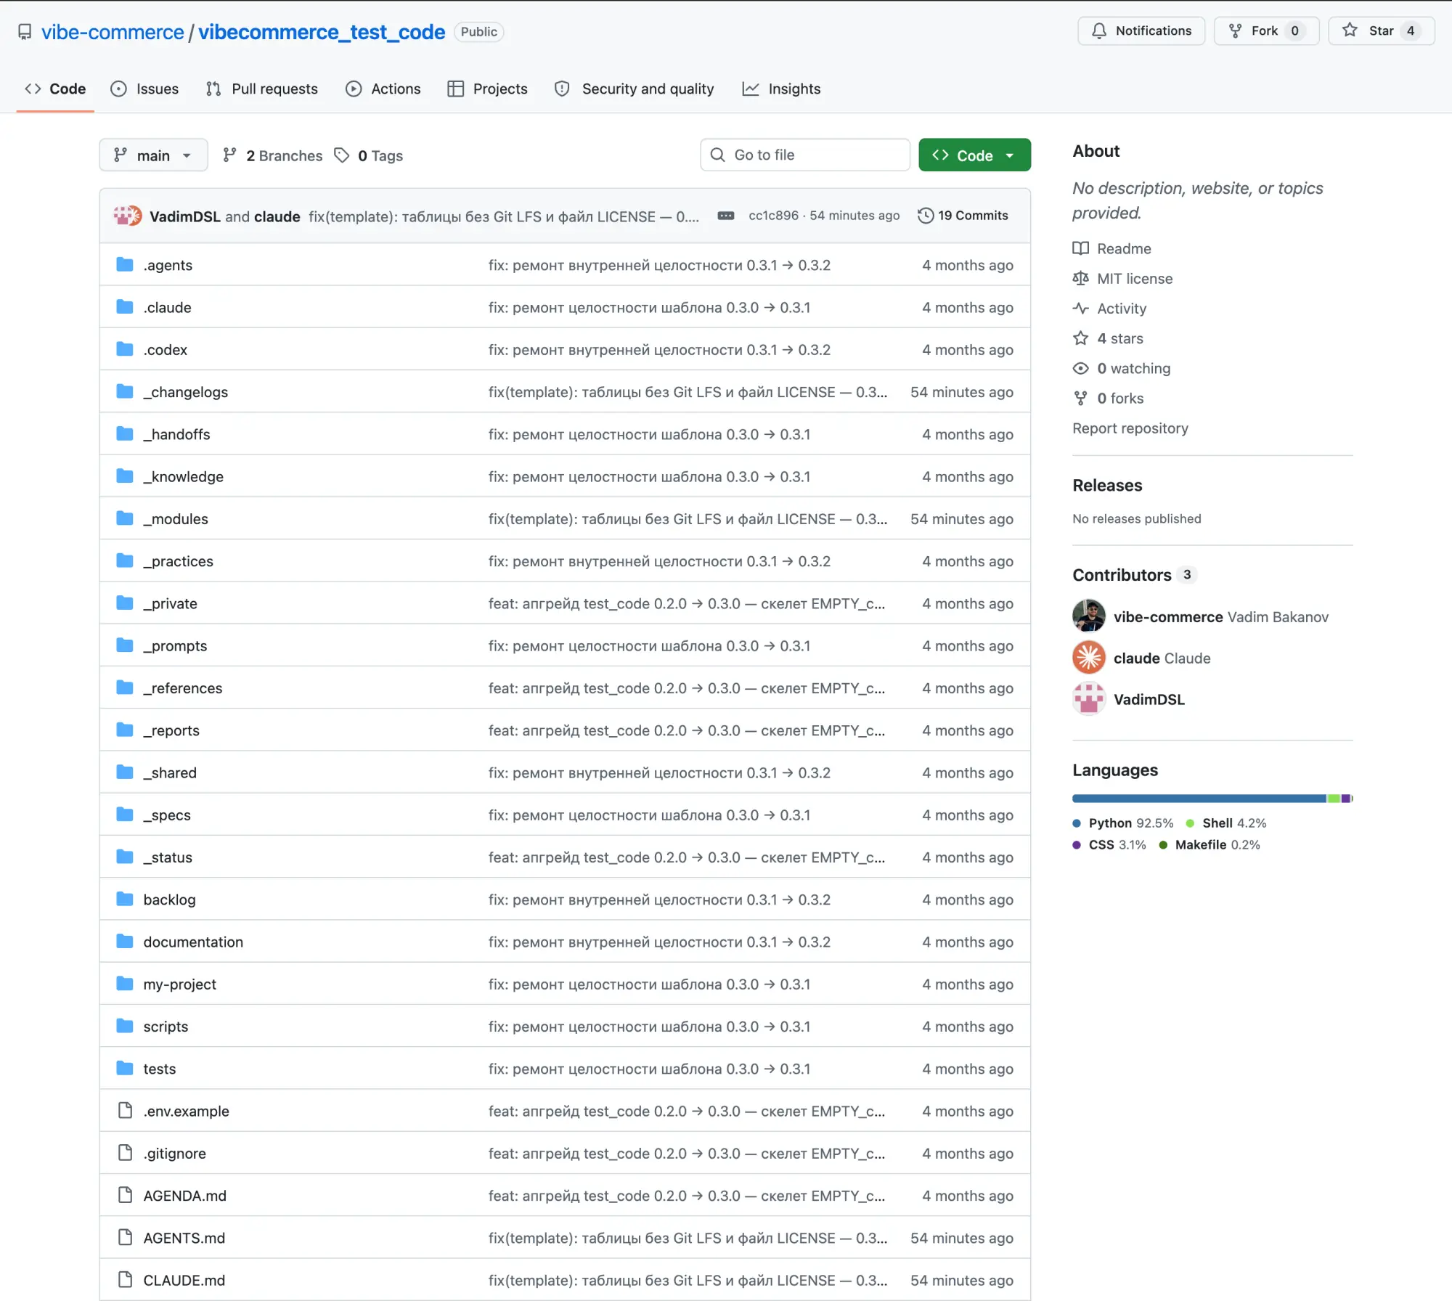Open the Actions tab
1452x1301 pixels.
click(x=383, y=89)
